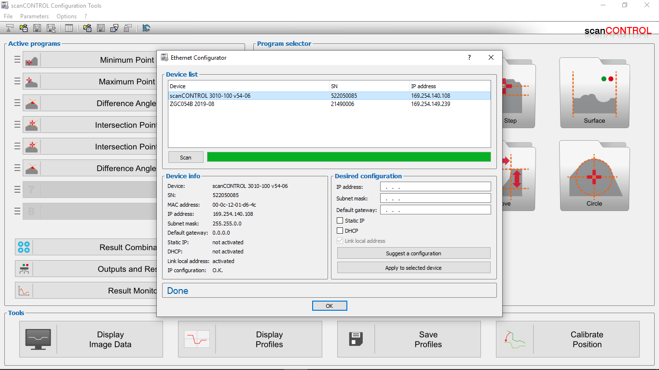Open the Circle program folder icon
Screen dimensions: 659x370
pos(594,176)
